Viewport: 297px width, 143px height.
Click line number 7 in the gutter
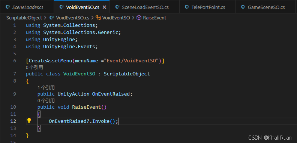15,74
